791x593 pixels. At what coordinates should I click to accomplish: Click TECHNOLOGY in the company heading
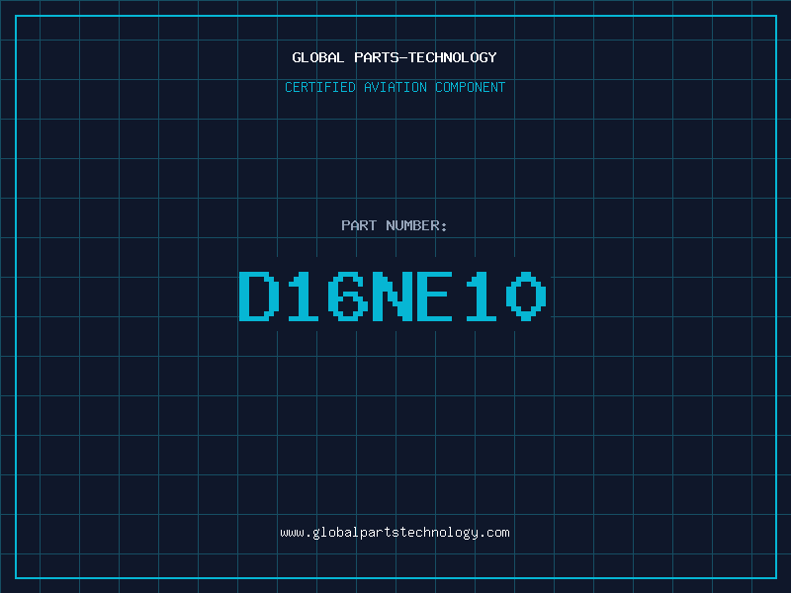(x=453, y=57)
